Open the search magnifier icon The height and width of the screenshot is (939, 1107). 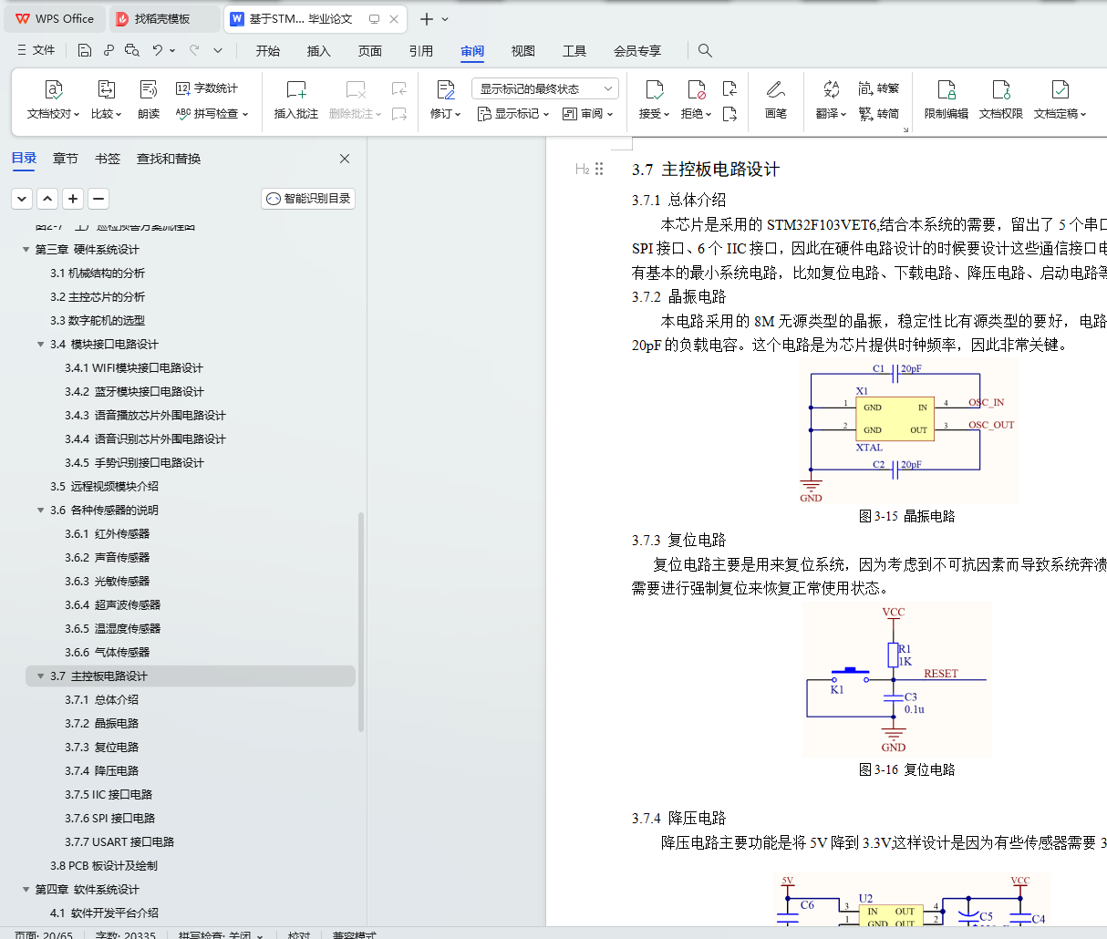(x=705, y=50)
